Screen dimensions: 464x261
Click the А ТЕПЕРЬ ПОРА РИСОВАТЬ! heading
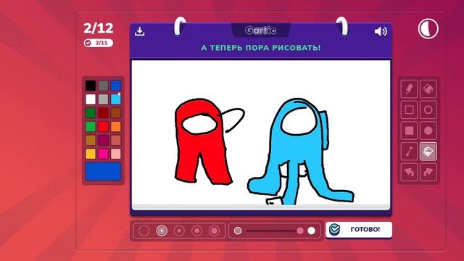[x=261, y=48]
